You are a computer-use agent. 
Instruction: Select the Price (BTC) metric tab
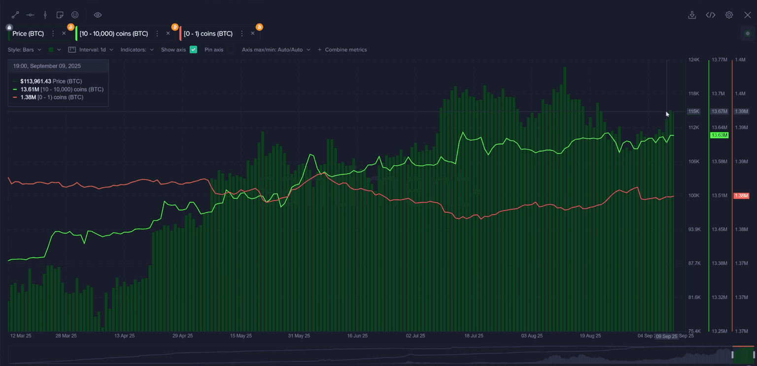point(28,33)
